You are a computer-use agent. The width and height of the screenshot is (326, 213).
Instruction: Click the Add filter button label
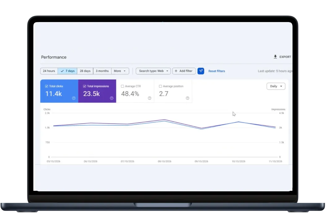[186, 71]
